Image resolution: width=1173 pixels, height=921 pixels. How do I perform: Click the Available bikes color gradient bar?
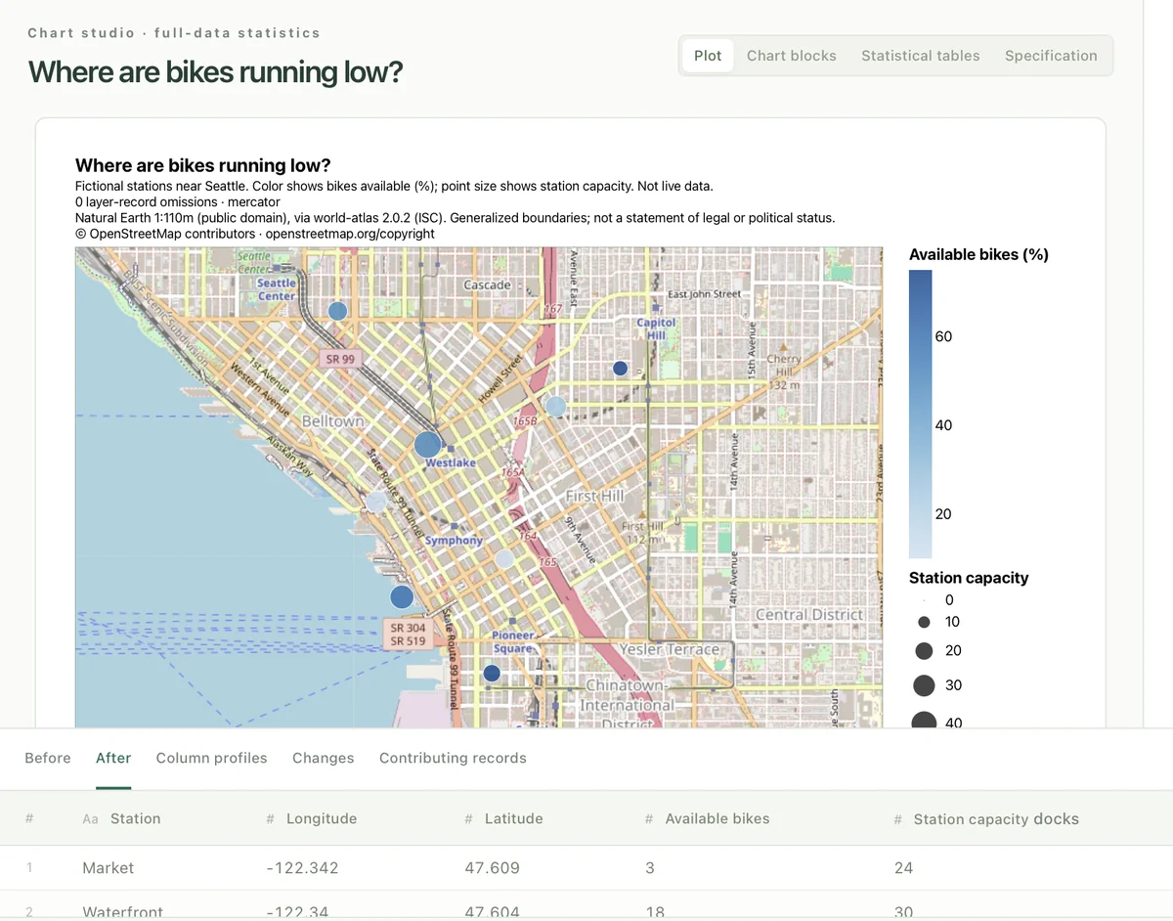(x=920, y=414)
